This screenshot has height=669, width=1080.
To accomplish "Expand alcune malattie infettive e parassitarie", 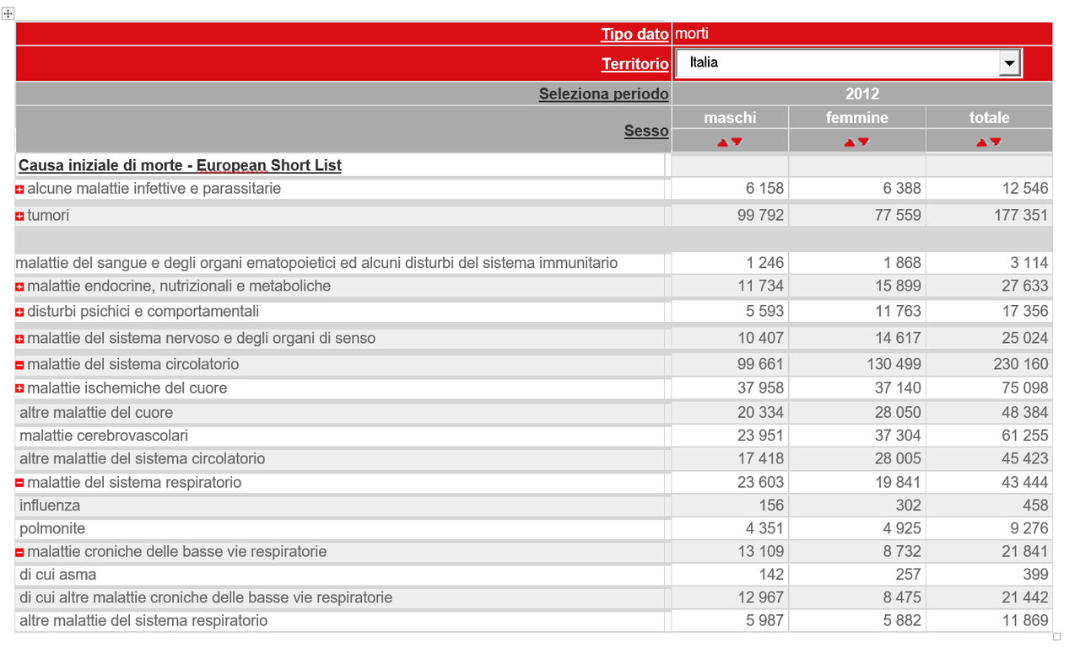I will 20,190.
